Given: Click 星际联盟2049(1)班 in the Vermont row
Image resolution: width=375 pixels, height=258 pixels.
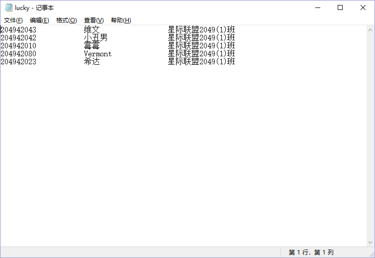Looking at the screenshot, I should pos(201,54).
